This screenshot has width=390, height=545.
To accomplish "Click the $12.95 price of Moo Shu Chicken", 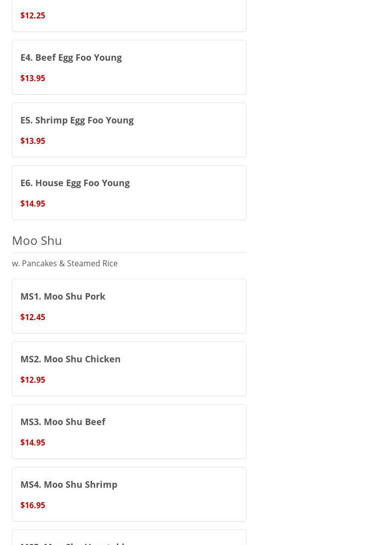I will click(x=33, y=380).
